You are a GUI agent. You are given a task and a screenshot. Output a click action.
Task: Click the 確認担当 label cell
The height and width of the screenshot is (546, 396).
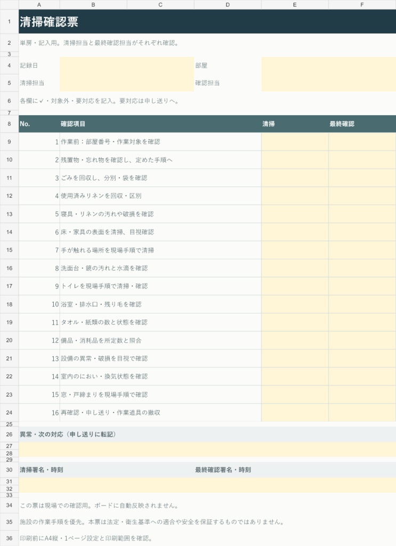(228, 83)
